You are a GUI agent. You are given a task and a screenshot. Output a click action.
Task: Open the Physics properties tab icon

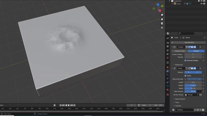tap(168, 79)
